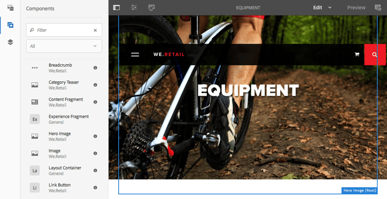Click the Li Link Button icon
The image size is (387, 199).
[x=35, y=188]
